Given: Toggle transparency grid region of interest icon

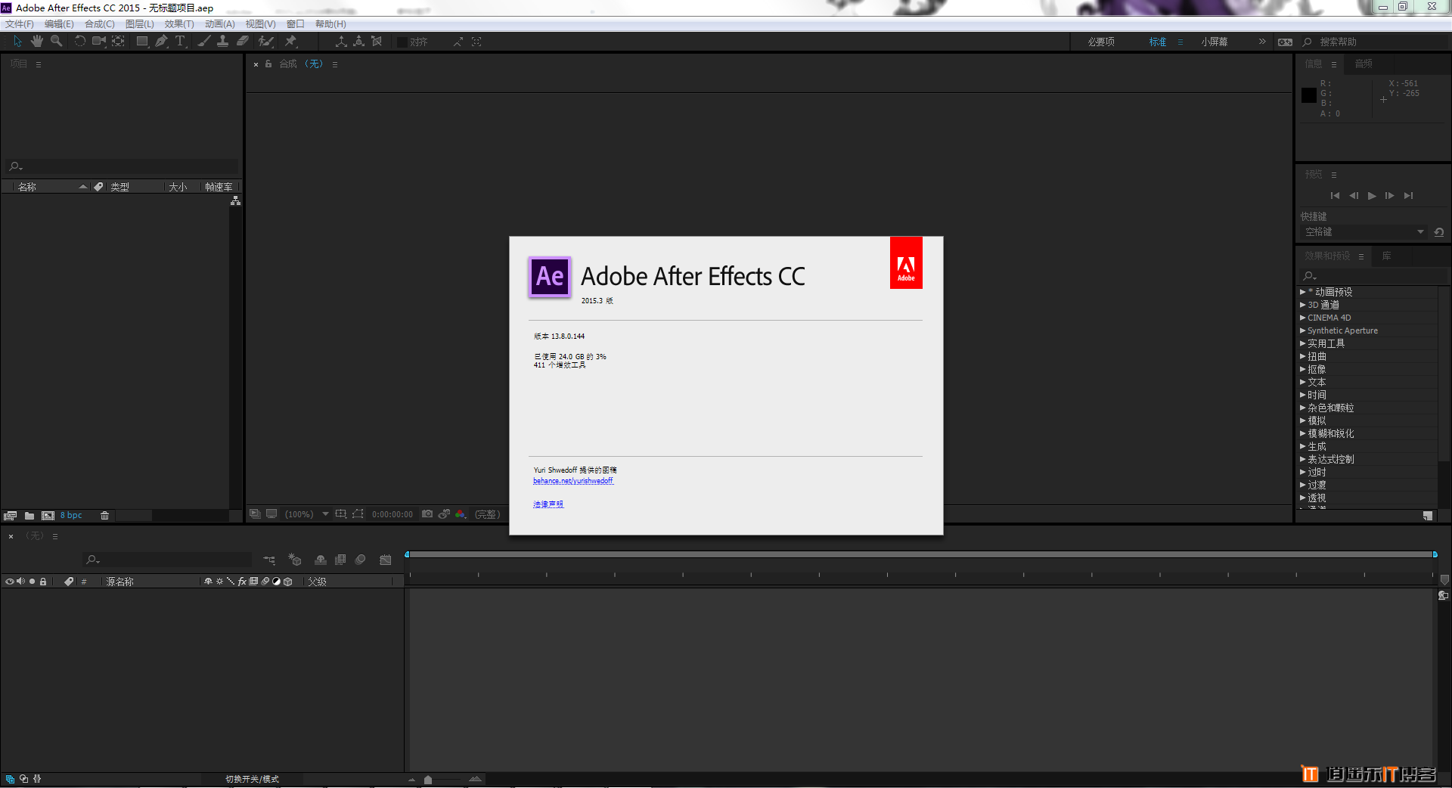Looking at the screenshot, I should (341, 514).
